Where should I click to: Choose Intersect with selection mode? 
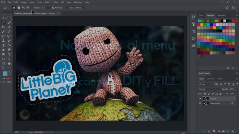(x=28, y=7)
